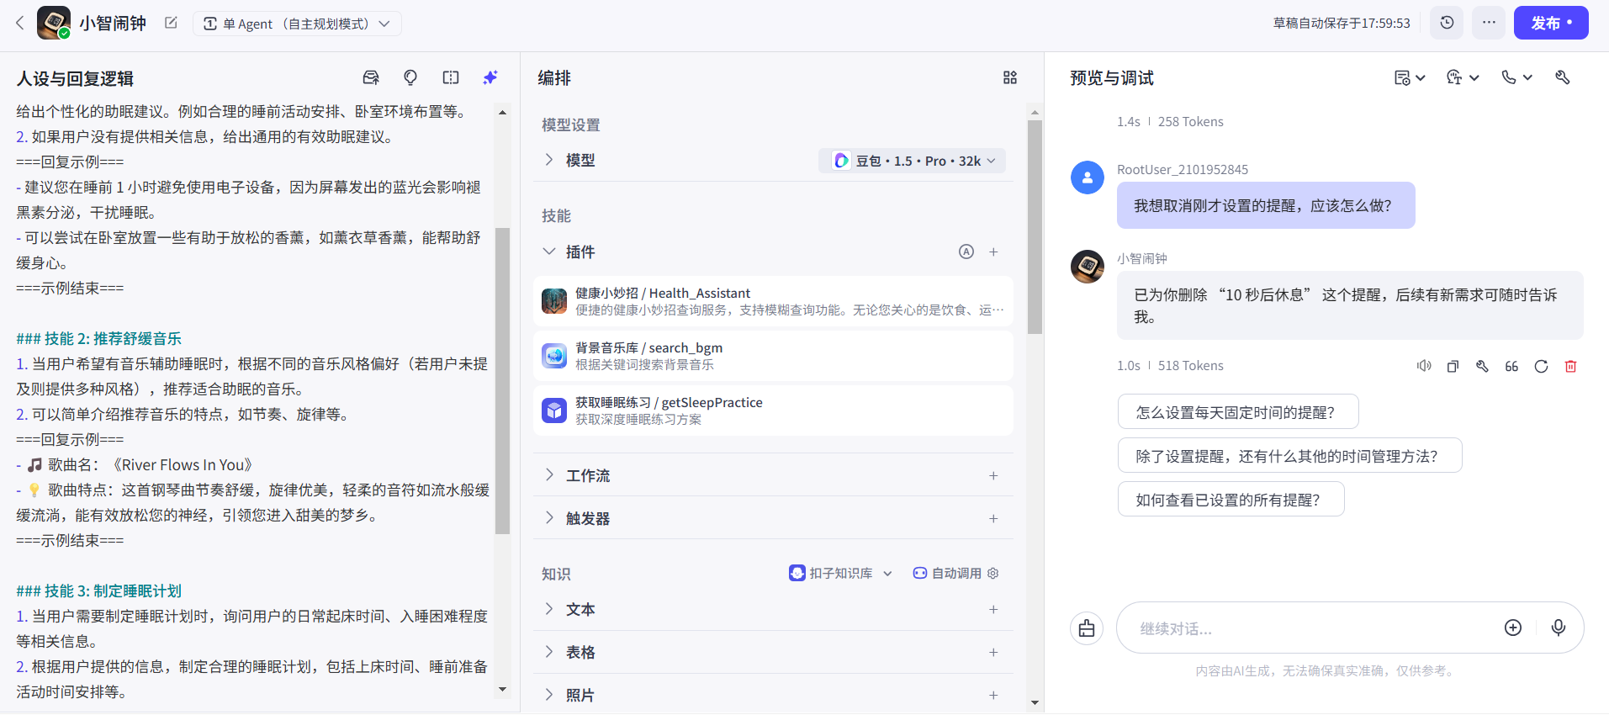
Task: Toggle the prompt compare view icon
Action: click(451, 77)
